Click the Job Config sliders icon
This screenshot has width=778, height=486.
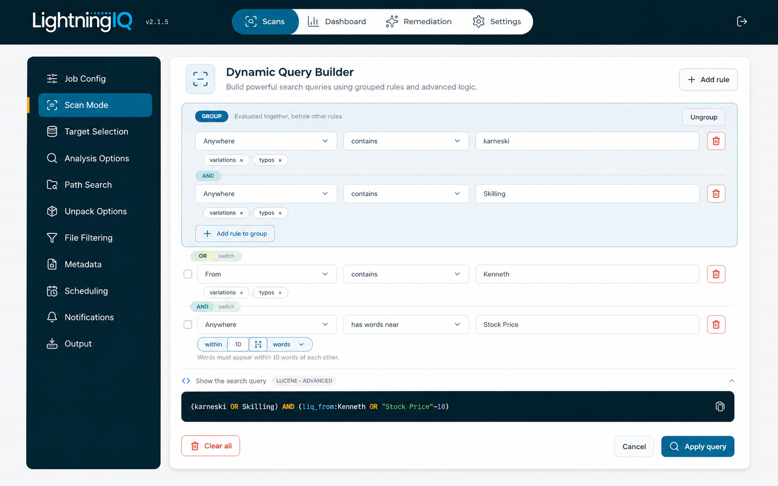tap(52, 79)
